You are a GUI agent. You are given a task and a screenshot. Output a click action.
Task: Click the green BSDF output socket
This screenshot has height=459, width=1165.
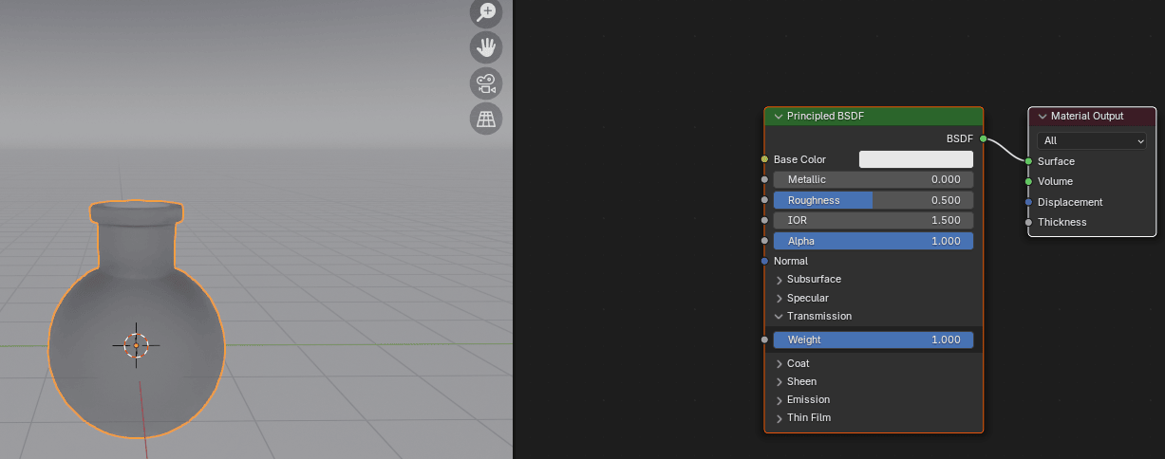click(984, 138)
